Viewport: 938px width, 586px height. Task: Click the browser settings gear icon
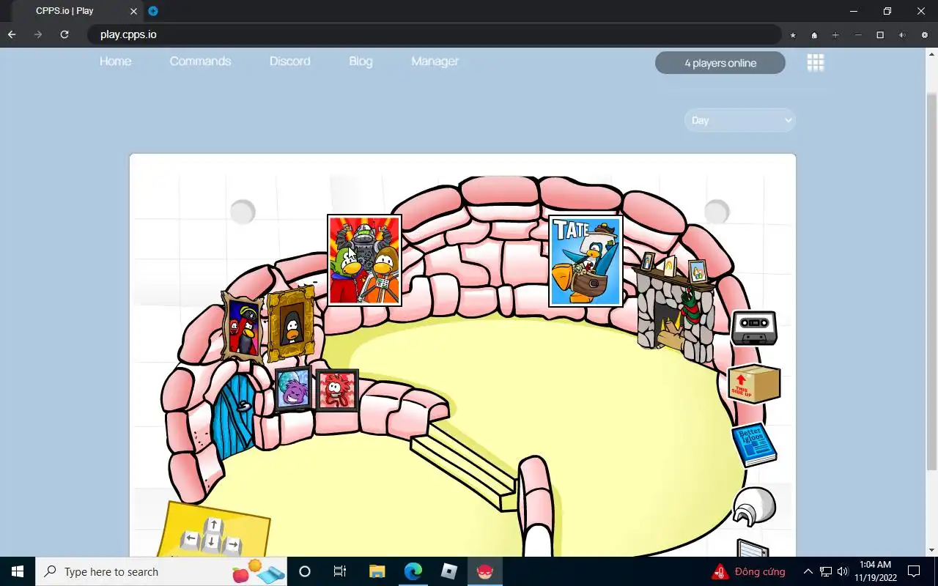924,35
